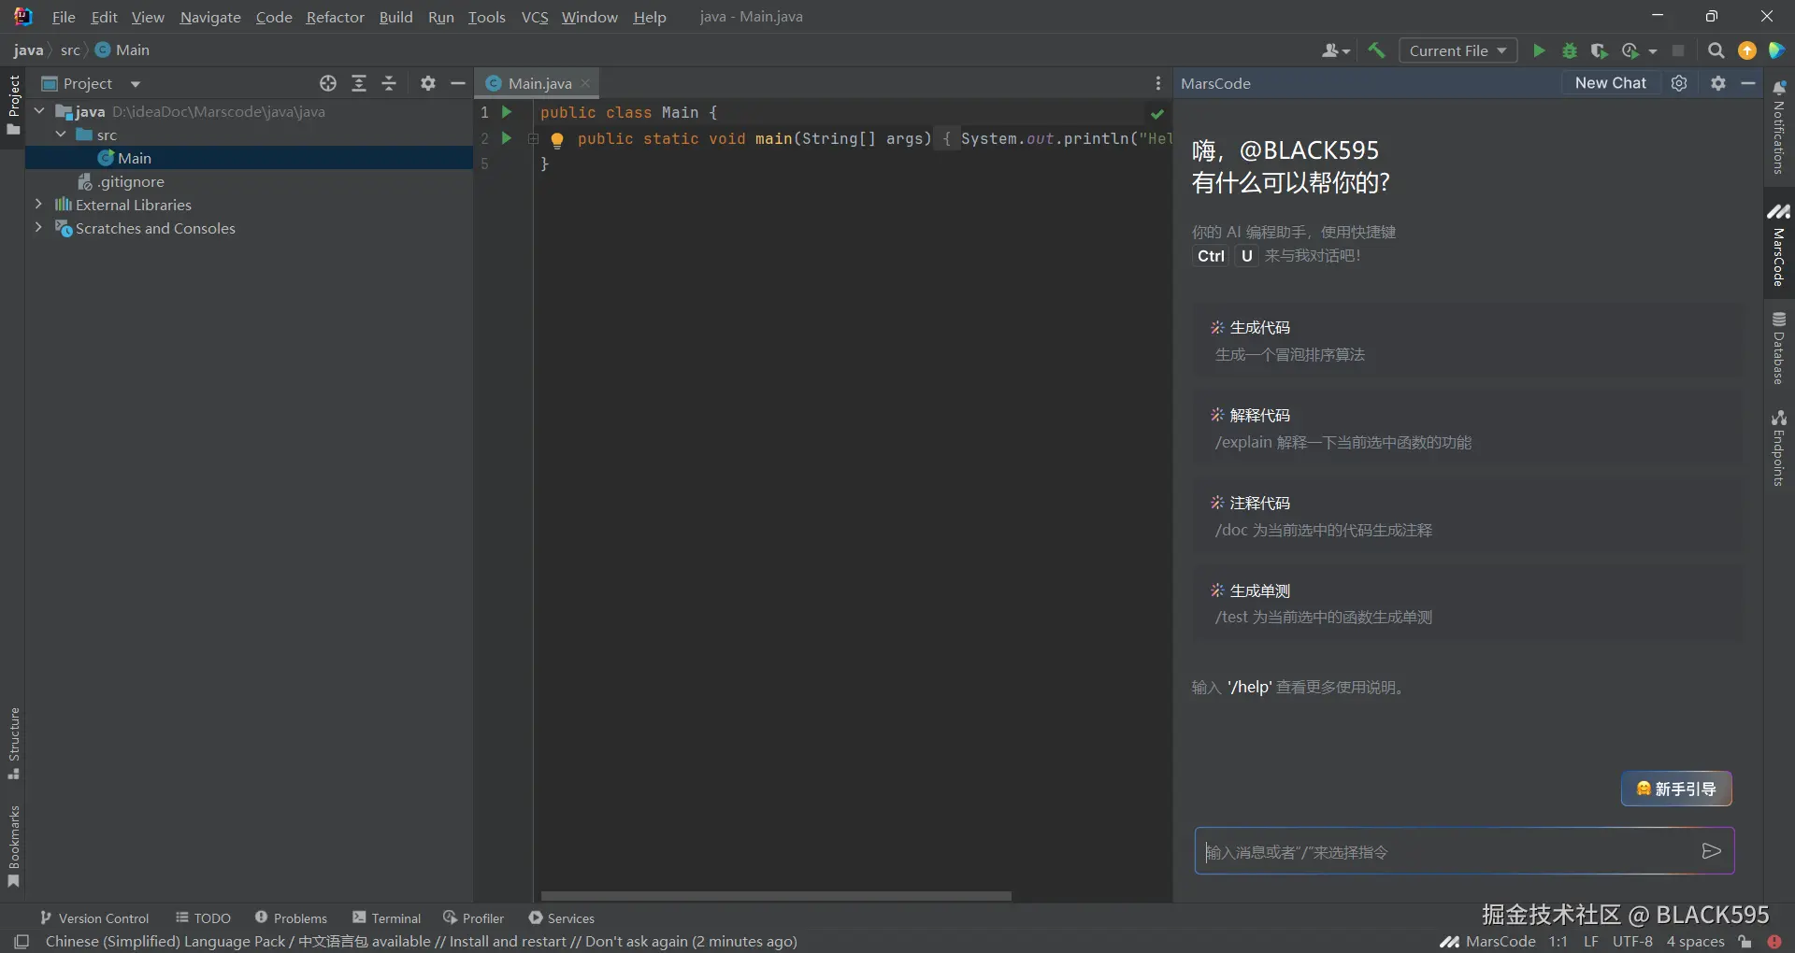Toggle the MarsCode side tool window tab
This screenshot has height=953, width=1795.
click(1779, 245)
